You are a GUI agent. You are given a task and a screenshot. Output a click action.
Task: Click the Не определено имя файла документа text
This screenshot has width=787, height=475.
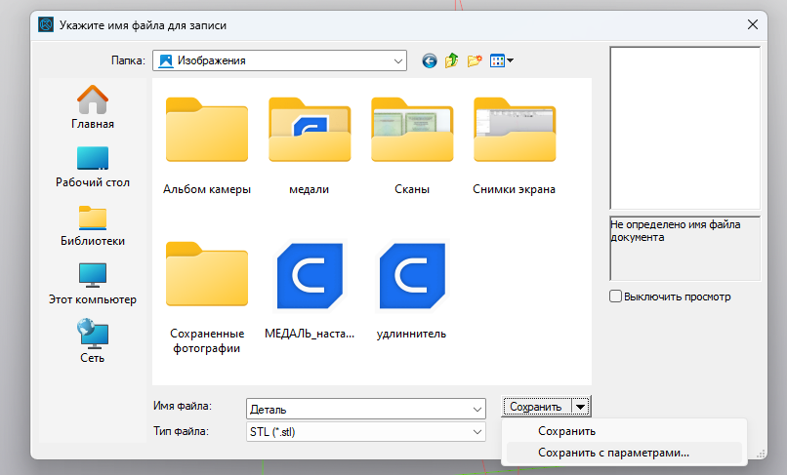(x=675, y=231)
